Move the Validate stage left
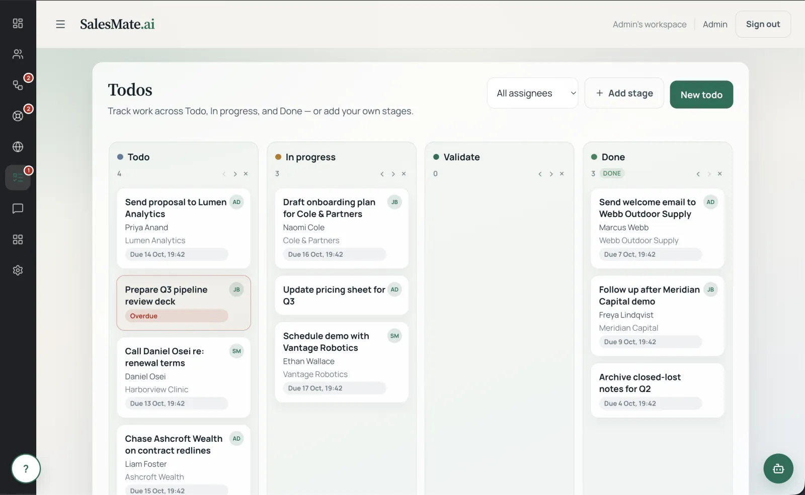 click(x=540, y=174)
